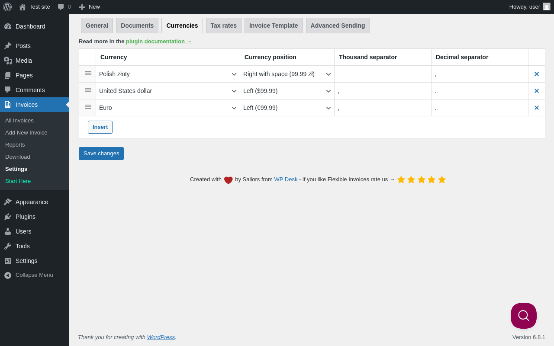Open Test site home link
The height and width of the screenshot is (346, 554).
pyautogui.click(x=35, y=7)
